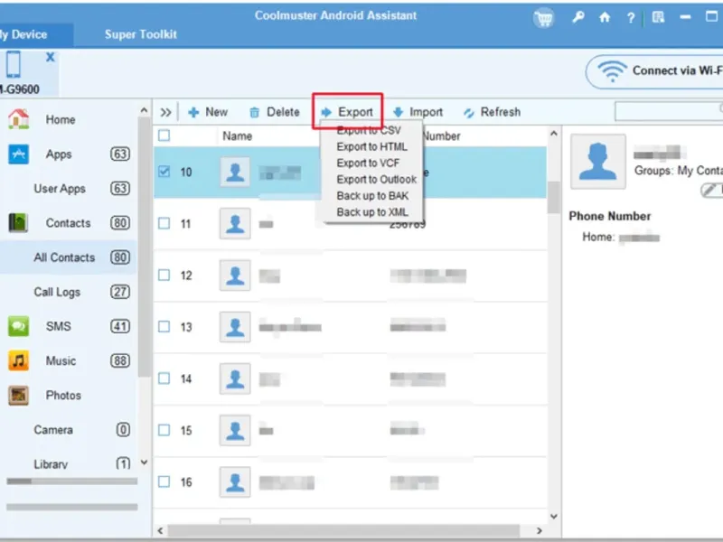The height and width of the screenshot is (542, 723).
Task: Click contact 11 avatar thumbnail
Action: (235, 223)
